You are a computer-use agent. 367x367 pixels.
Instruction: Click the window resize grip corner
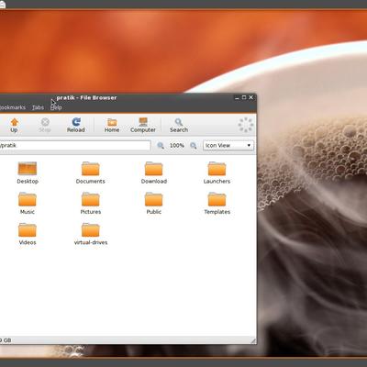coord(253,340)
